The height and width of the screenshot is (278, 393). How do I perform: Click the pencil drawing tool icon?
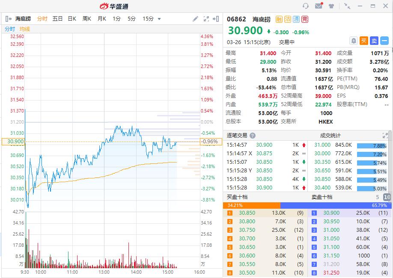click(x=196, y=19)
